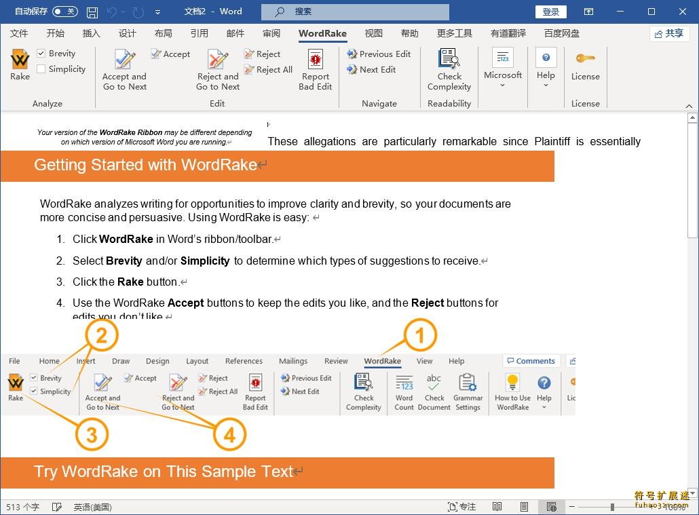This screenshot has height=515, width=699.
Task: Switch to Web Layout view icon
Action: pos(552,507)
